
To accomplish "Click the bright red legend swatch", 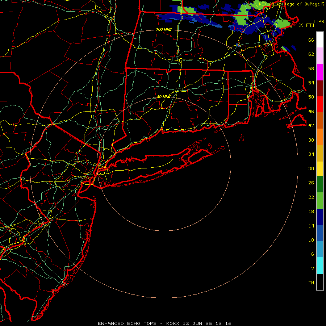I will pos(320,104).
